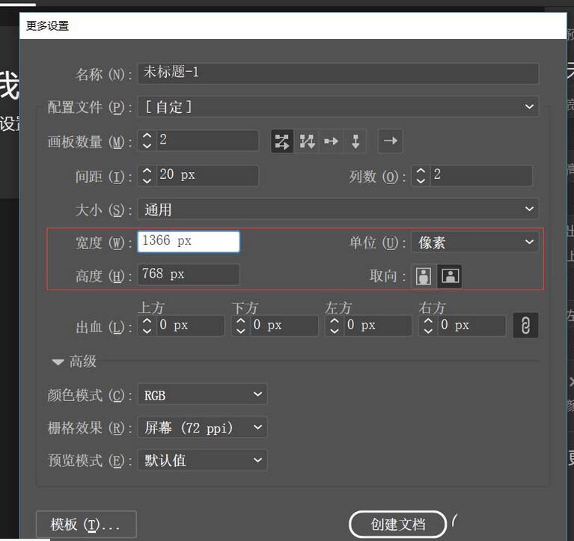The height and width of the screenshot is (541, 574).
Task: Click the 列数 columns value field
Action: point(481,175)
